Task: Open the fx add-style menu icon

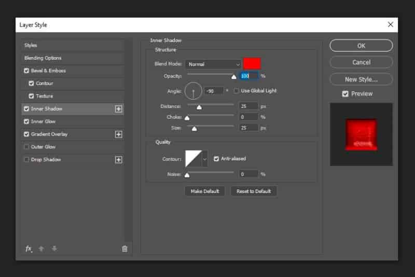Action: (x=29, y=248)
